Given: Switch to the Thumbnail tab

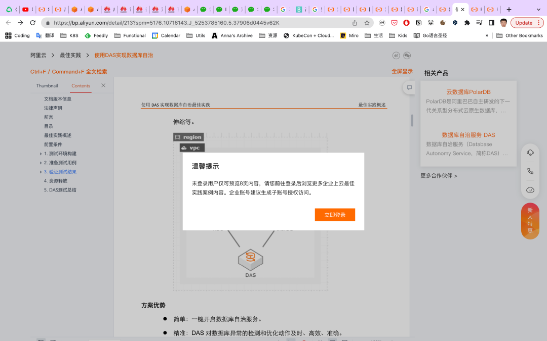Looking at the screenshot, I should tap(47, 85).
